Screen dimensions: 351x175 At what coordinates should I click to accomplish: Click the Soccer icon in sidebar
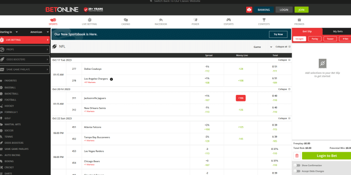[1, 130]
